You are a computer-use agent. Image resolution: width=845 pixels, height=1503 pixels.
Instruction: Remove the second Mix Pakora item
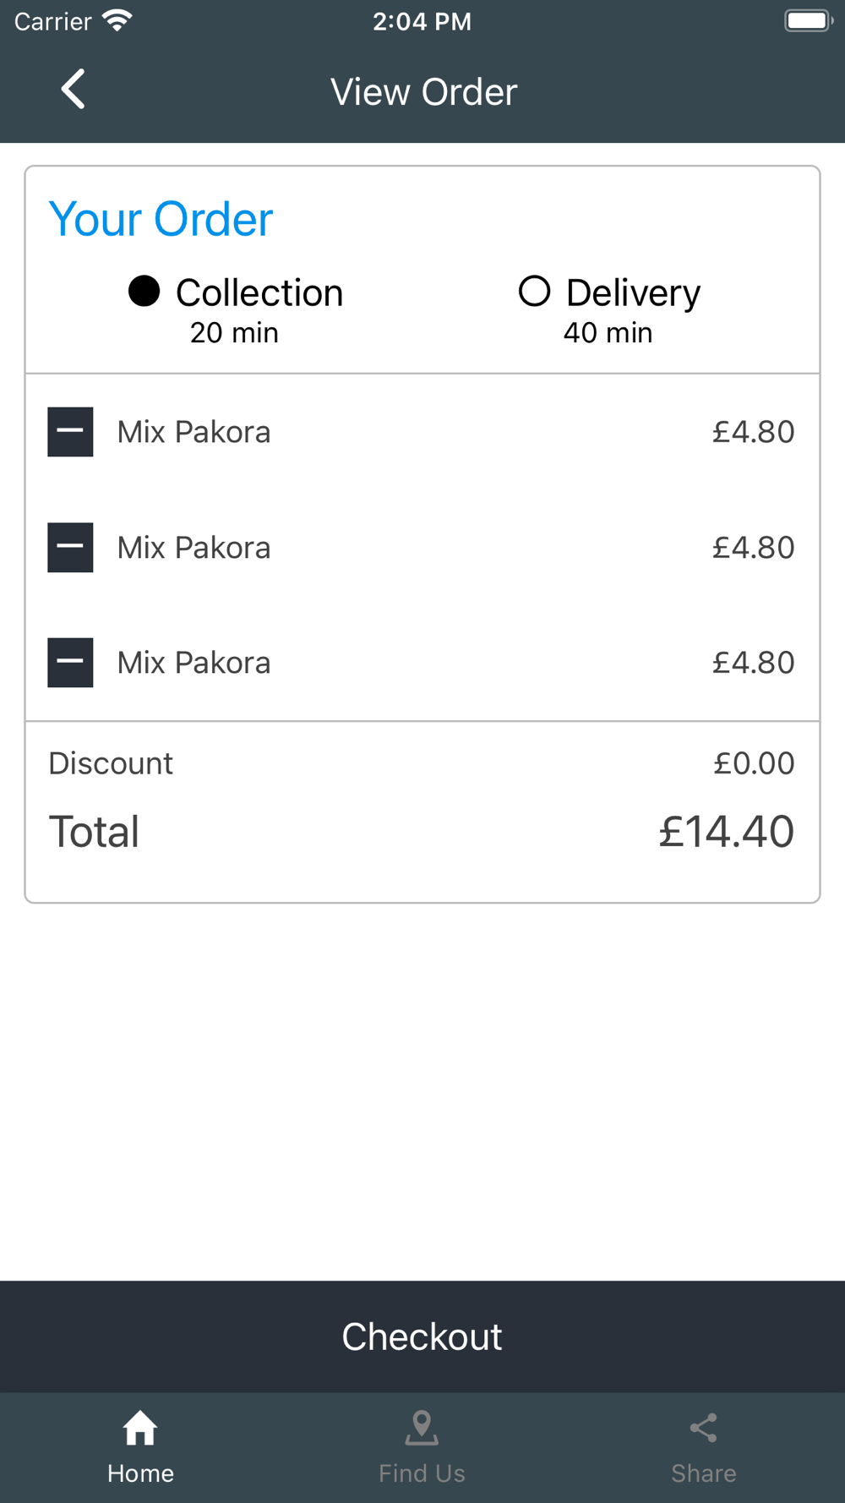[x=70, y=548]
